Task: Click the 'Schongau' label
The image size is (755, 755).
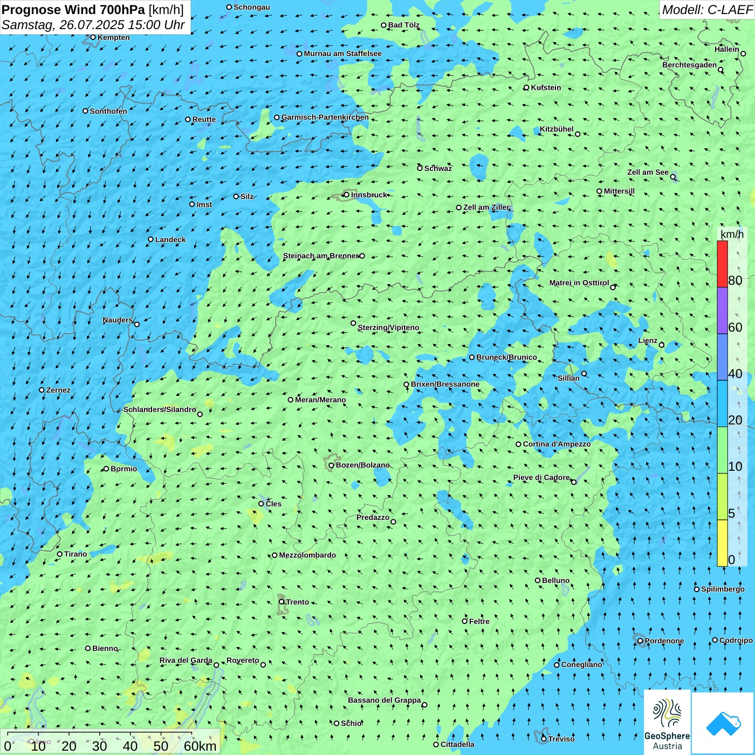Action: coord(252,7)
